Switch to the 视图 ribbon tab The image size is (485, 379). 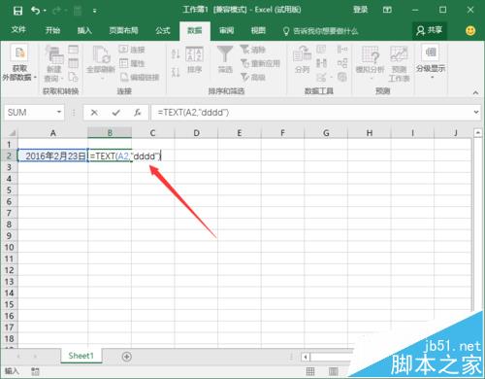[258, 30]
